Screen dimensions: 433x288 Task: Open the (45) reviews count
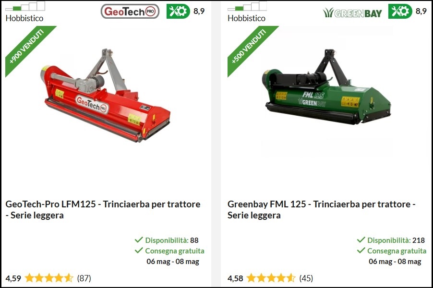click(x=306, y=278)
